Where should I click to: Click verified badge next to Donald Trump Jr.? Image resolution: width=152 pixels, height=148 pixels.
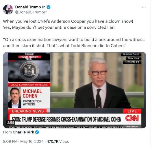(49, 7)
